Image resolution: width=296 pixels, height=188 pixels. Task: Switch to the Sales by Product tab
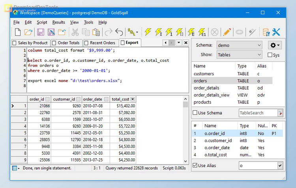tap(30, 43)
